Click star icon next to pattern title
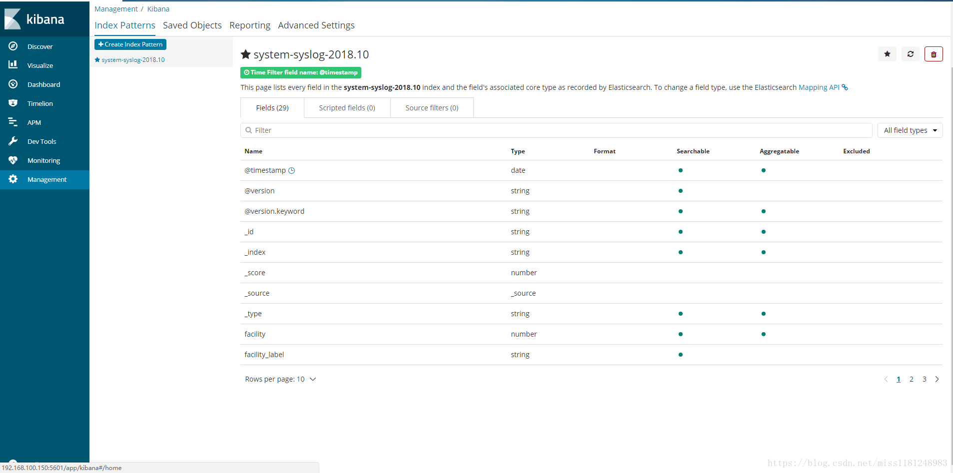 click(x=246, y=54)
